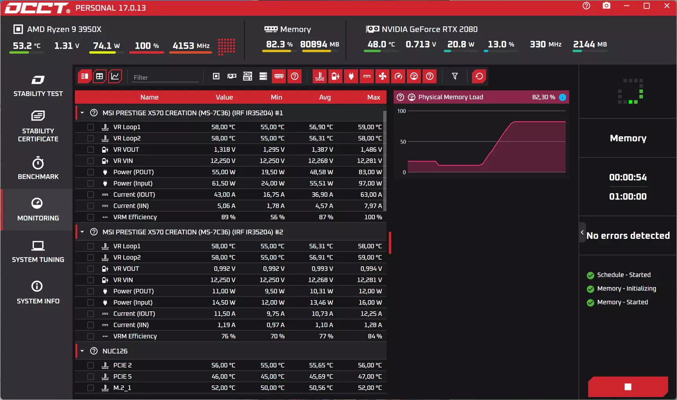The image size is (677, 400).
Task: Select the Monitoring section
Action: pyautogui.click(x=38, y=210)
